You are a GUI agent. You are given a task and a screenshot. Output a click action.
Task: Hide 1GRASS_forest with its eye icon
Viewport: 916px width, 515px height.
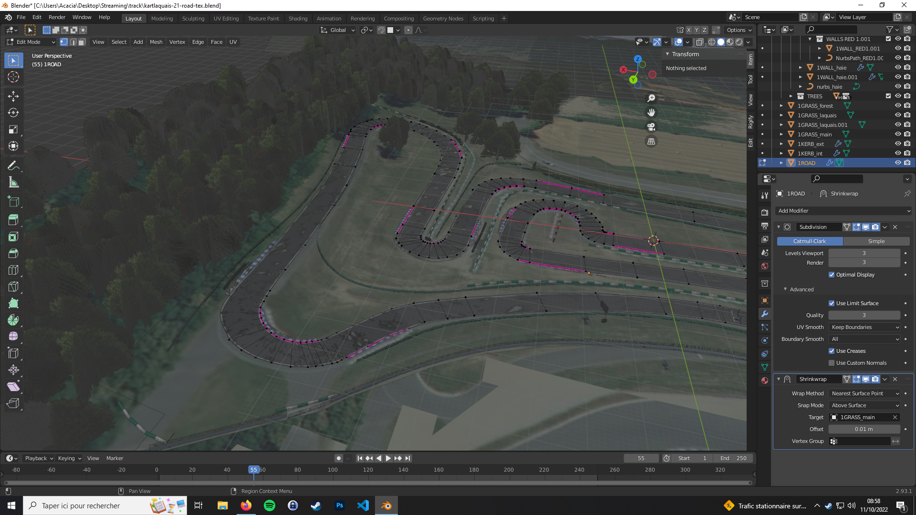(x=897, y=106)
